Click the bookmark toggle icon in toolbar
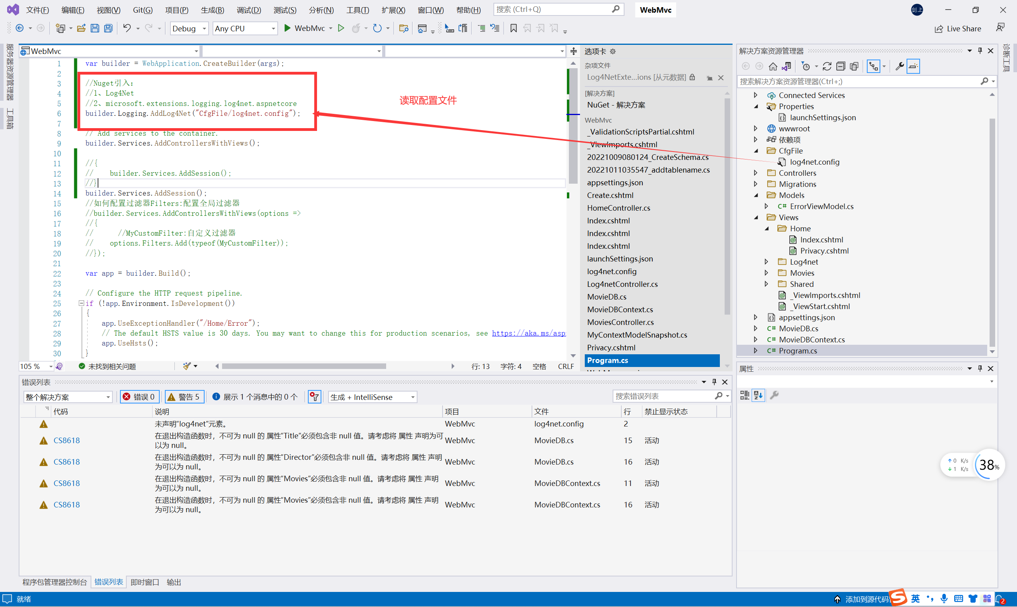Image resolution: width=1017 pixels, height=607 pixels. point(513,28)
